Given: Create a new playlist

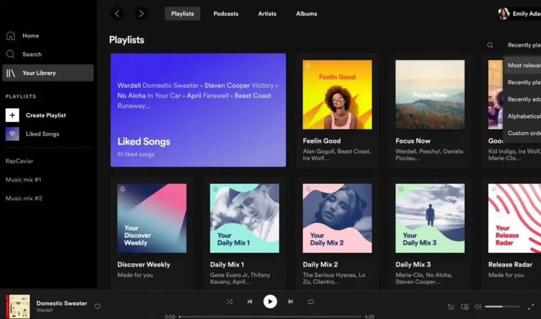Looking at the screenshot, I should point(45,115).
